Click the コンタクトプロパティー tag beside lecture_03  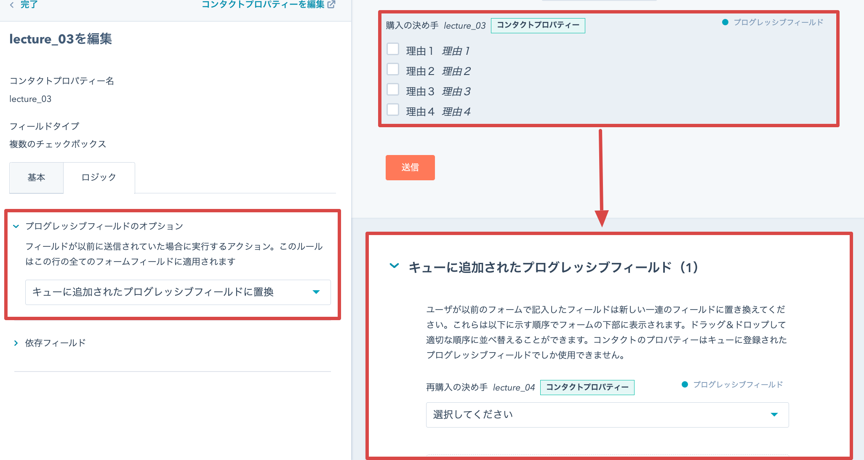coord(538,25)
